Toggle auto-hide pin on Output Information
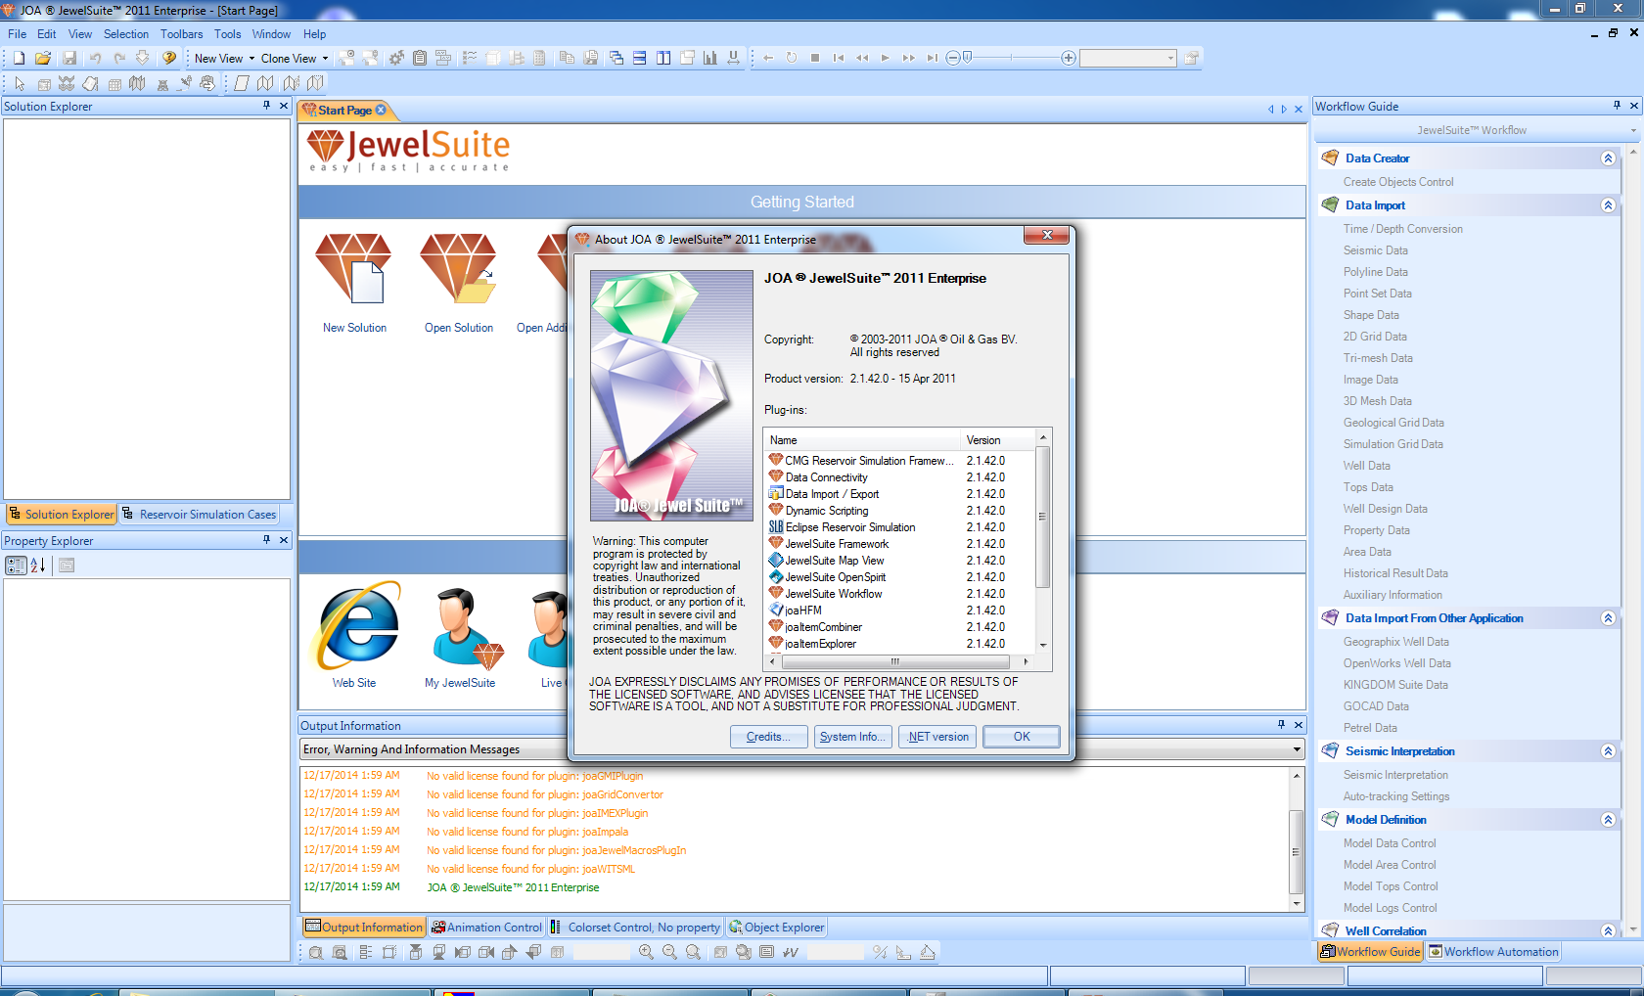 (x=1281, y=725)
